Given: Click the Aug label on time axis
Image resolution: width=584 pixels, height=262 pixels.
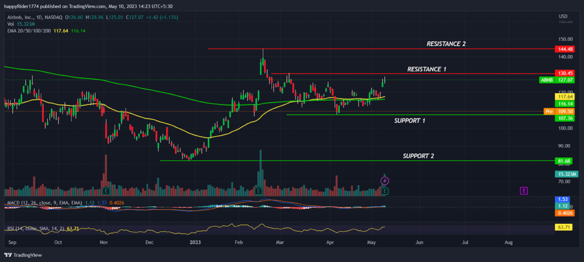Looking at the screenshot, I should (508, 242).
